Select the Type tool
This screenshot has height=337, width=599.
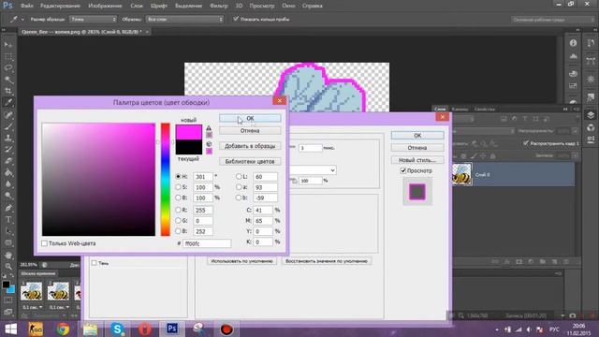pyautogui.click(x=8, y=220)
